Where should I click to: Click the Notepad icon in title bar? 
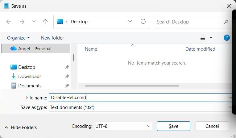pyautogui.click(x=6, y=6)
